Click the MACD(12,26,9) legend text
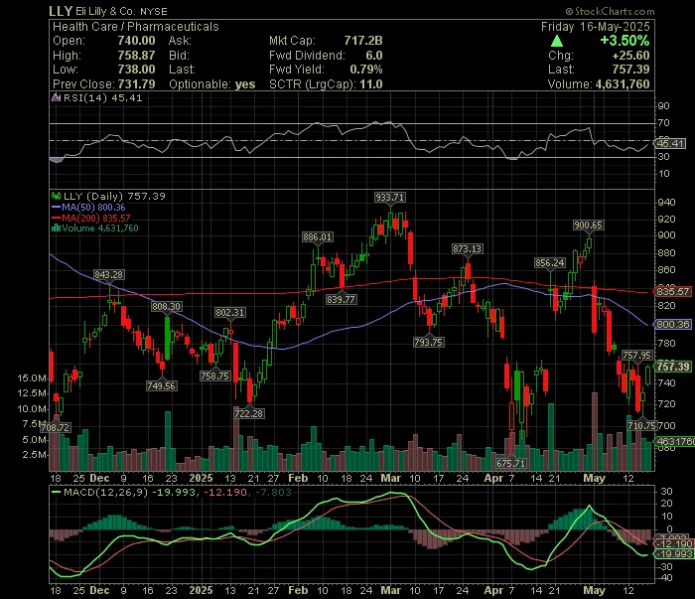 (x=106, y=492)
